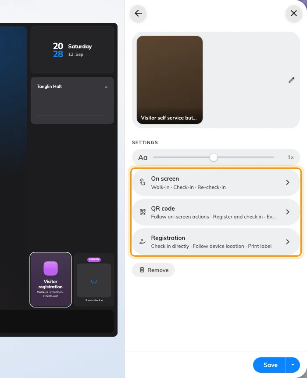
Task: Expand On screen chevron arrow
Action: tap(288, 182)
